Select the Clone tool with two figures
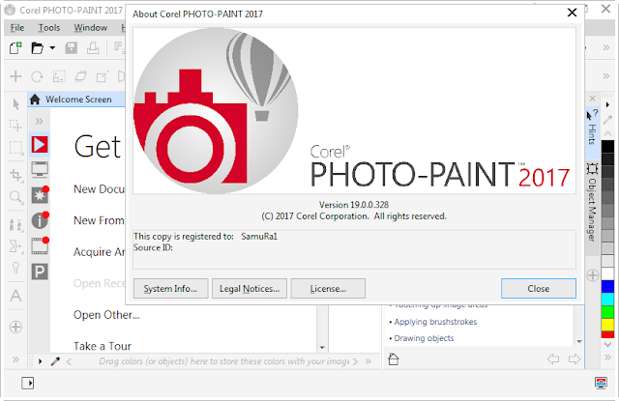Viewport: 619px width, 401px height. click(15, 225)
